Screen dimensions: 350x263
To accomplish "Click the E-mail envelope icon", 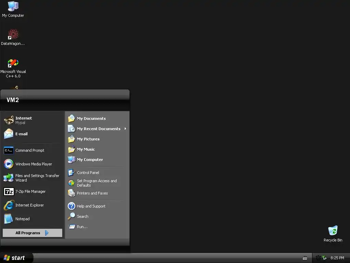I will (9, 134).
